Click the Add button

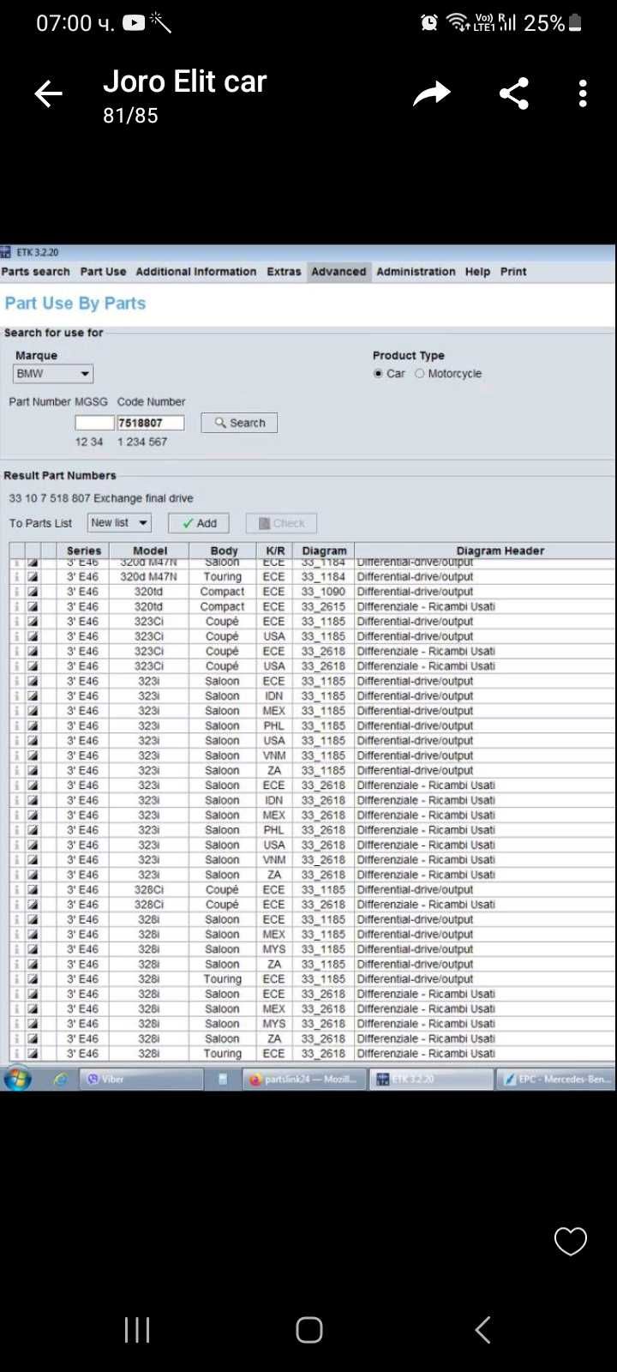point(199,523)
